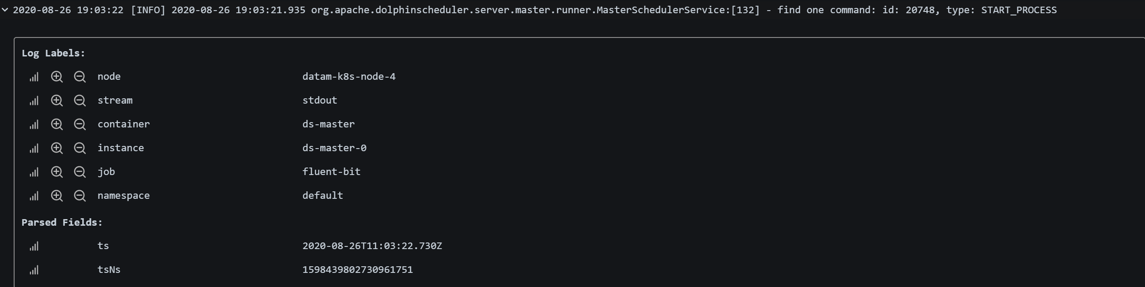Filter out the namespace value default

coord(80,196)
